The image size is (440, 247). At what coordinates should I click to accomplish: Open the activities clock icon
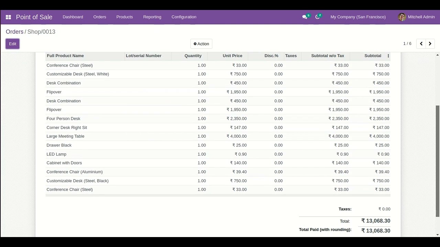(x=317, y=17)
